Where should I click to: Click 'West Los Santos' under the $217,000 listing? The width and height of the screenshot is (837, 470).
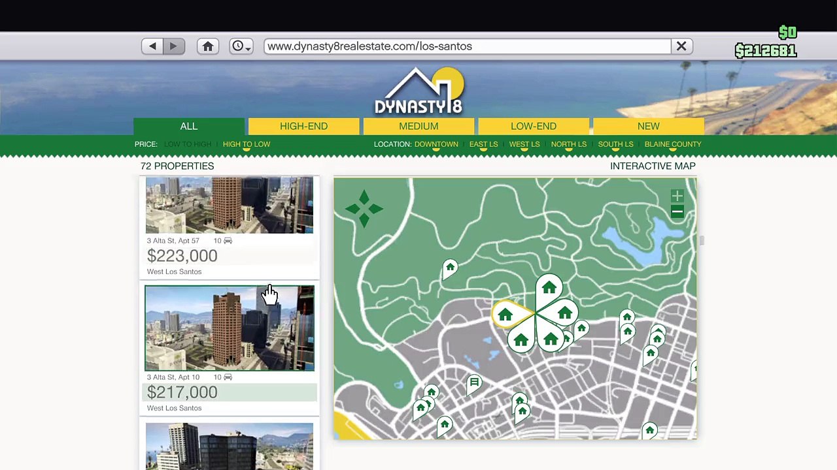point(175,408)
